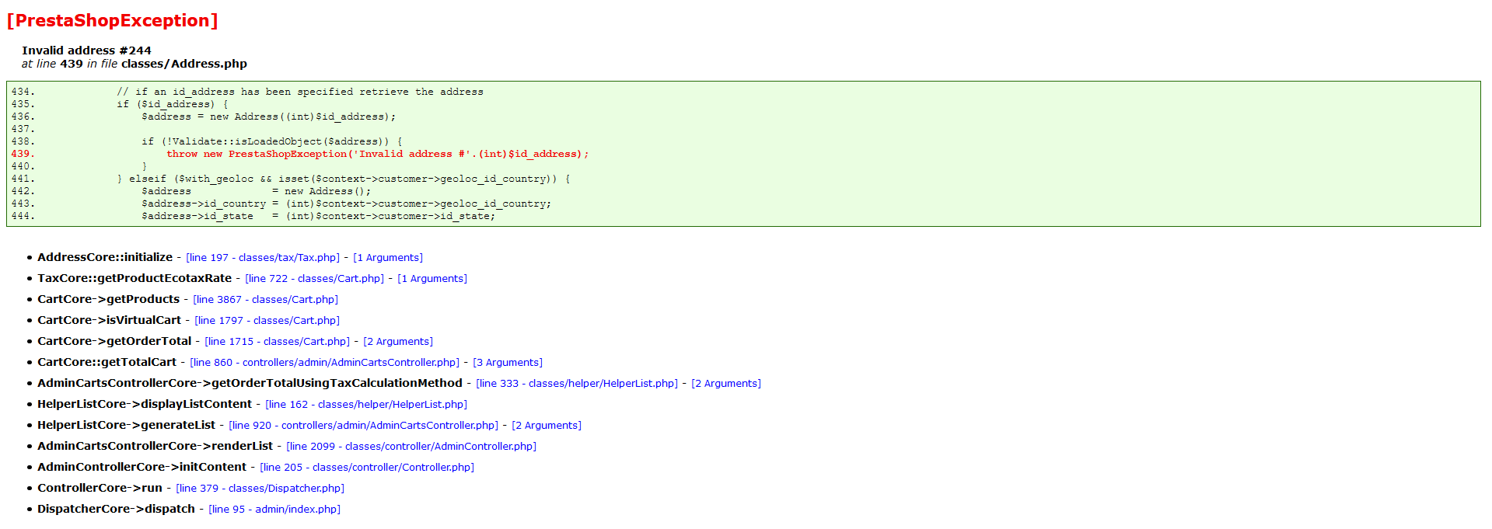Screen dimensions: 1492x529
Task: Click code line 436 new Address statement
Action: (x=269, y=117)
